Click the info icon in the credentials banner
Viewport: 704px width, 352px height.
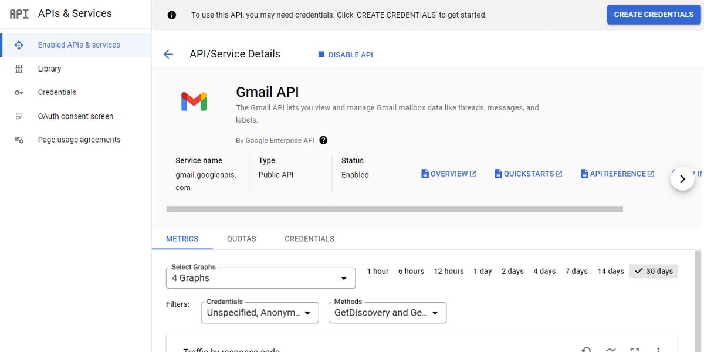tap(172, 15)
